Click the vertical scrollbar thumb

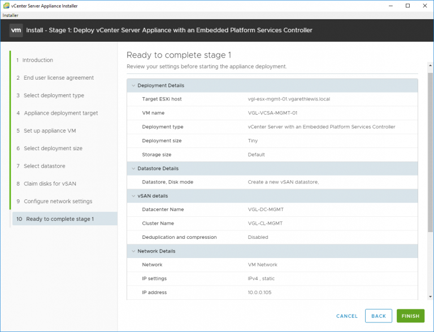430,152
